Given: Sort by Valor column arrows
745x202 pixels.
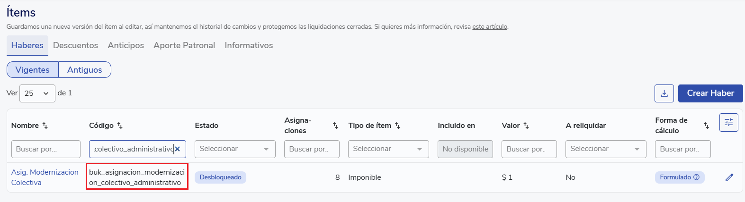Looking at the screenshot, I should coord(526,126).
